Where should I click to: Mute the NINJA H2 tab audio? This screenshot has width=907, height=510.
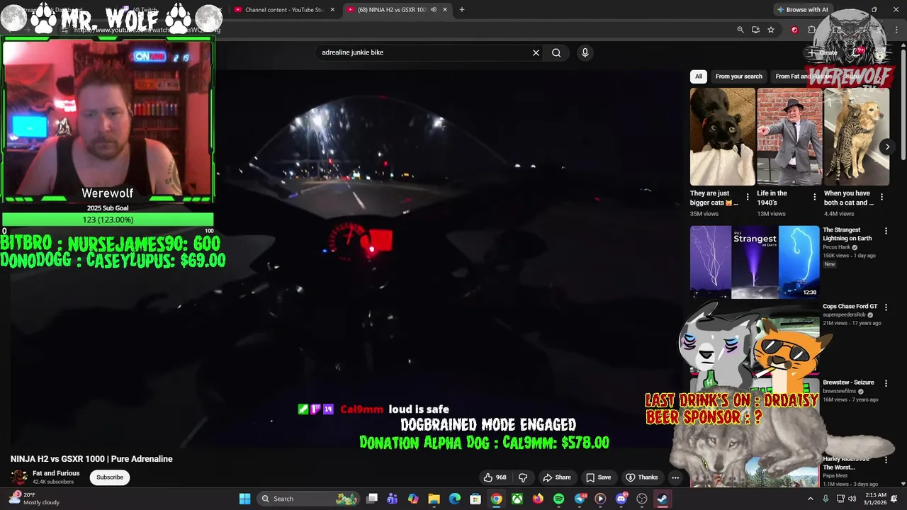pos(433,10)
